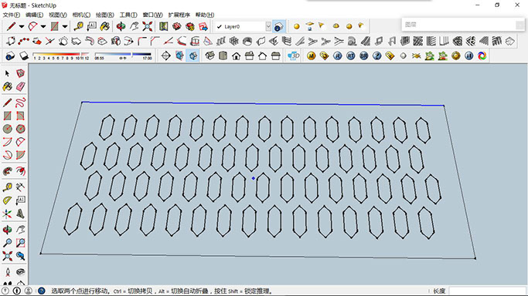
Task: Expand the arc tool dropdown arrow
Action: pos(43,26)
